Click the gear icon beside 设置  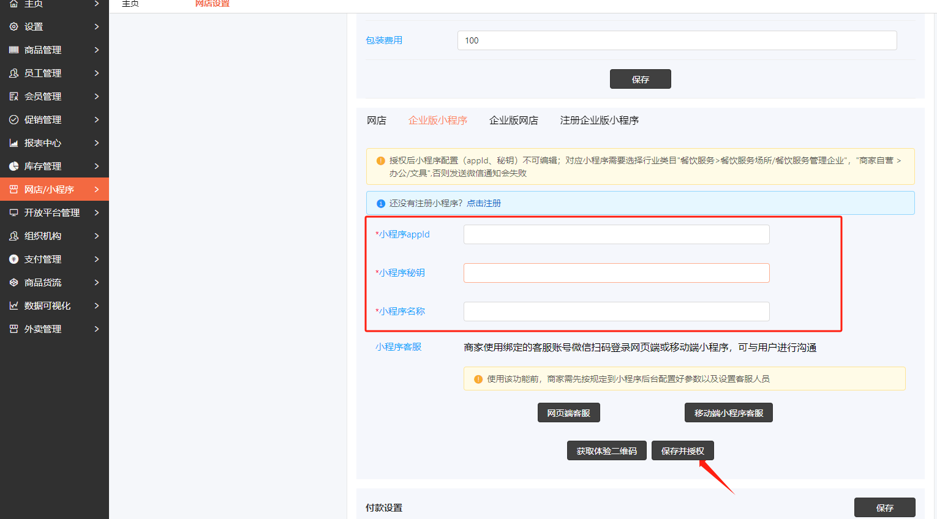(x=13, y=27)
